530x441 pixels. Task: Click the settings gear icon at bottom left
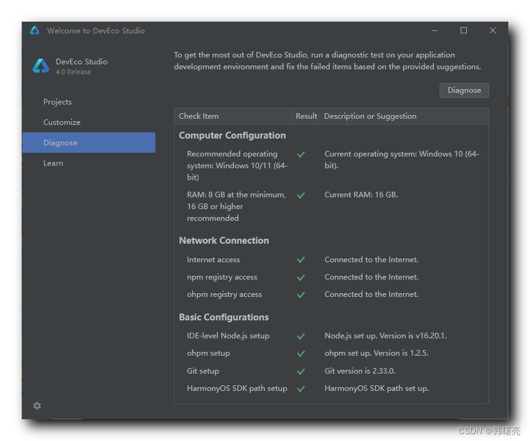[37, 406]
